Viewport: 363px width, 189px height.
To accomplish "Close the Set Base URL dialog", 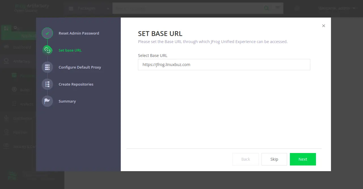I will (x=324, y=26).
